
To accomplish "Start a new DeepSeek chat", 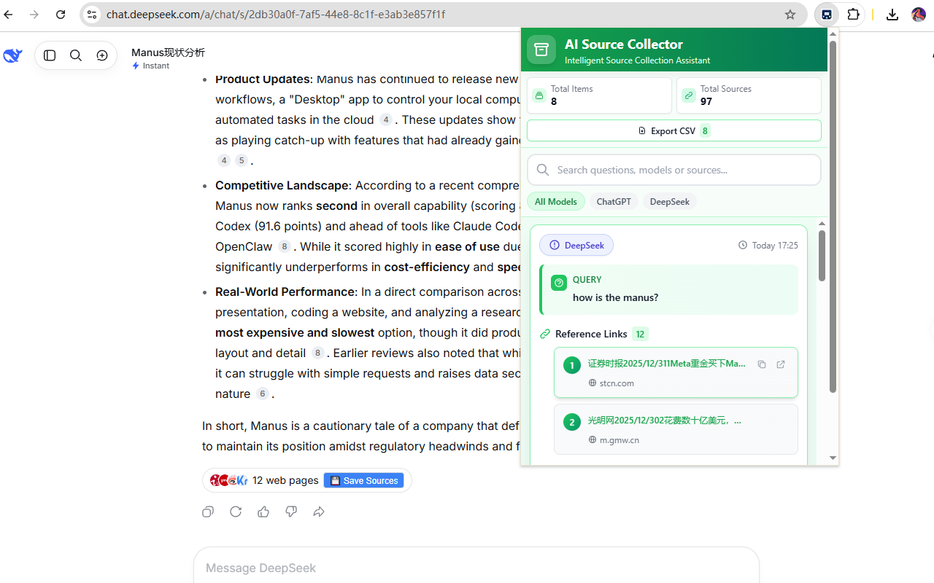I will click(102, 55).
